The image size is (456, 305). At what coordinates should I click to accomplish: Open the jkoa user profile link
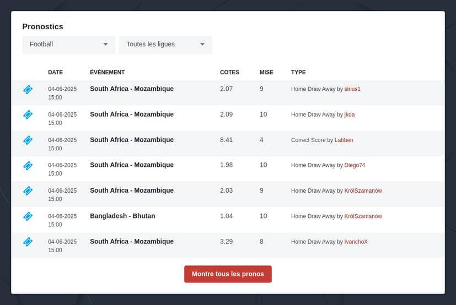click(x=349, y=115)
